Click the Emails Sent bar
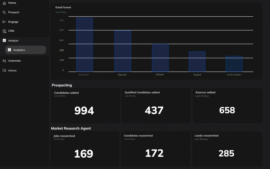Image resolution: width=270 pixels, height=169 pixels. [84, 45]
